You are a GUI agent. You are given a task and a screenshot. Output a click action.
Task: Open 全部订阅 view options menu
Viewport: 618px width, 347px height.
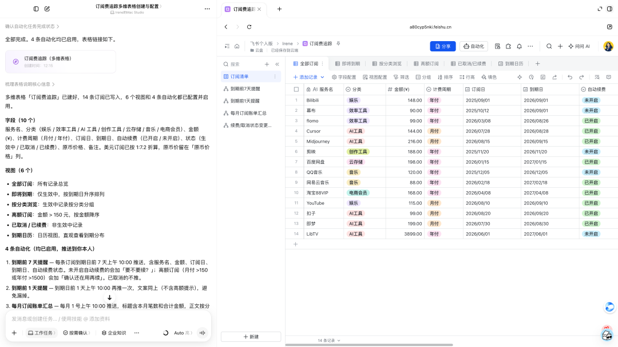(322, 64)
